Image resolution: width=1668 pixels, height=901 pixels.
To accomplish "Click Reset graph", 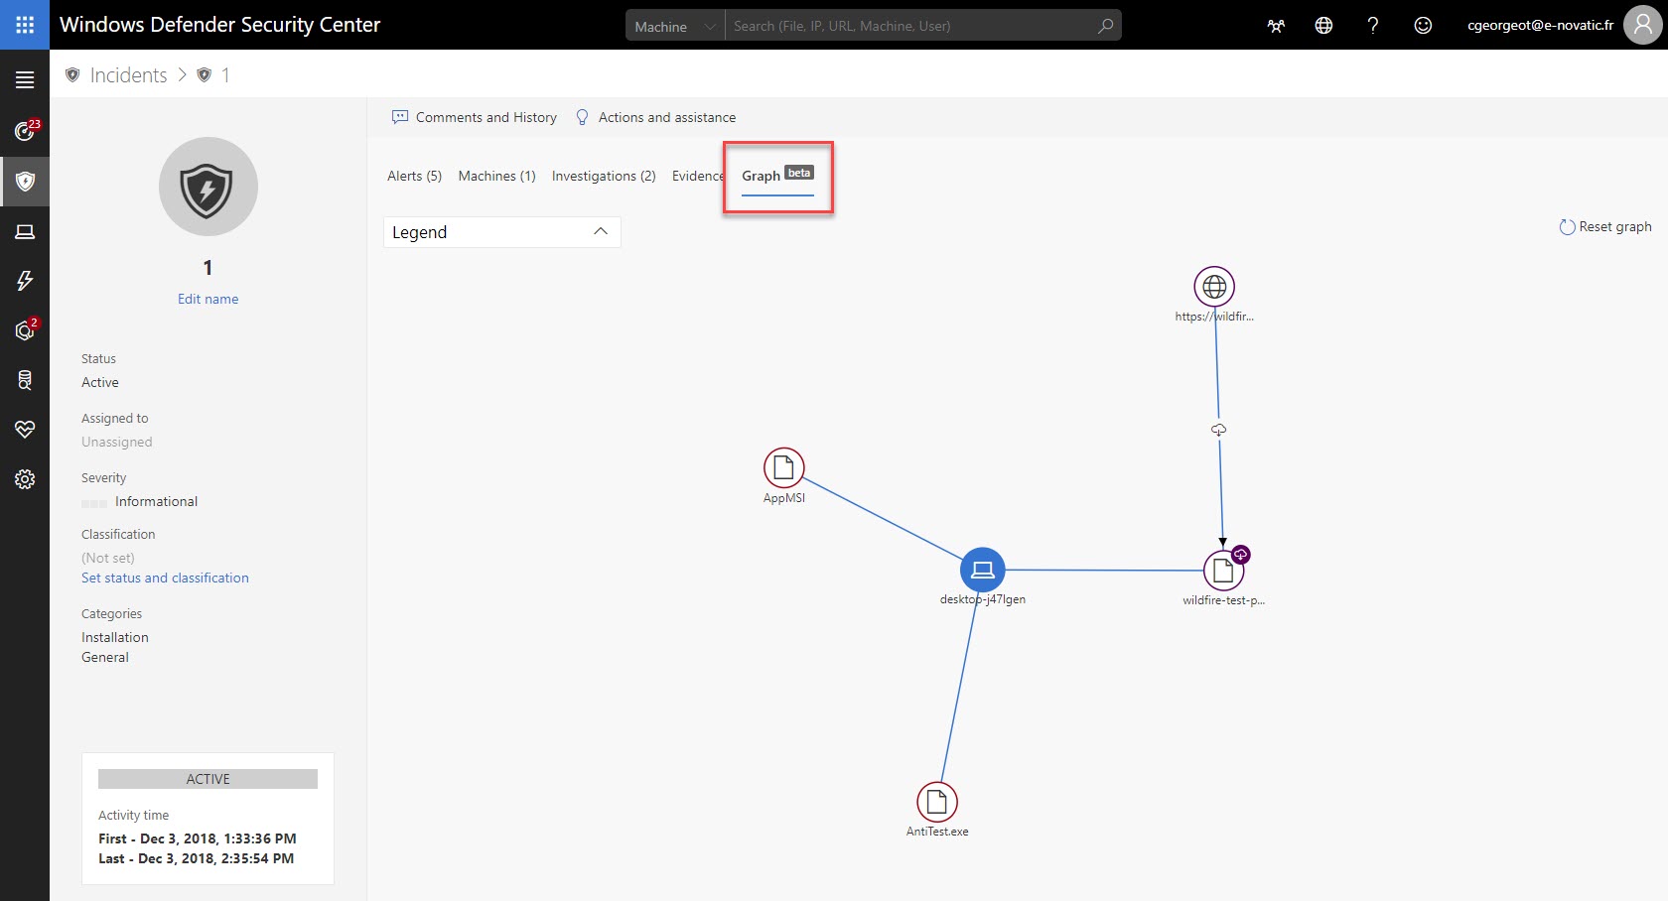I will pos(1605,226).
